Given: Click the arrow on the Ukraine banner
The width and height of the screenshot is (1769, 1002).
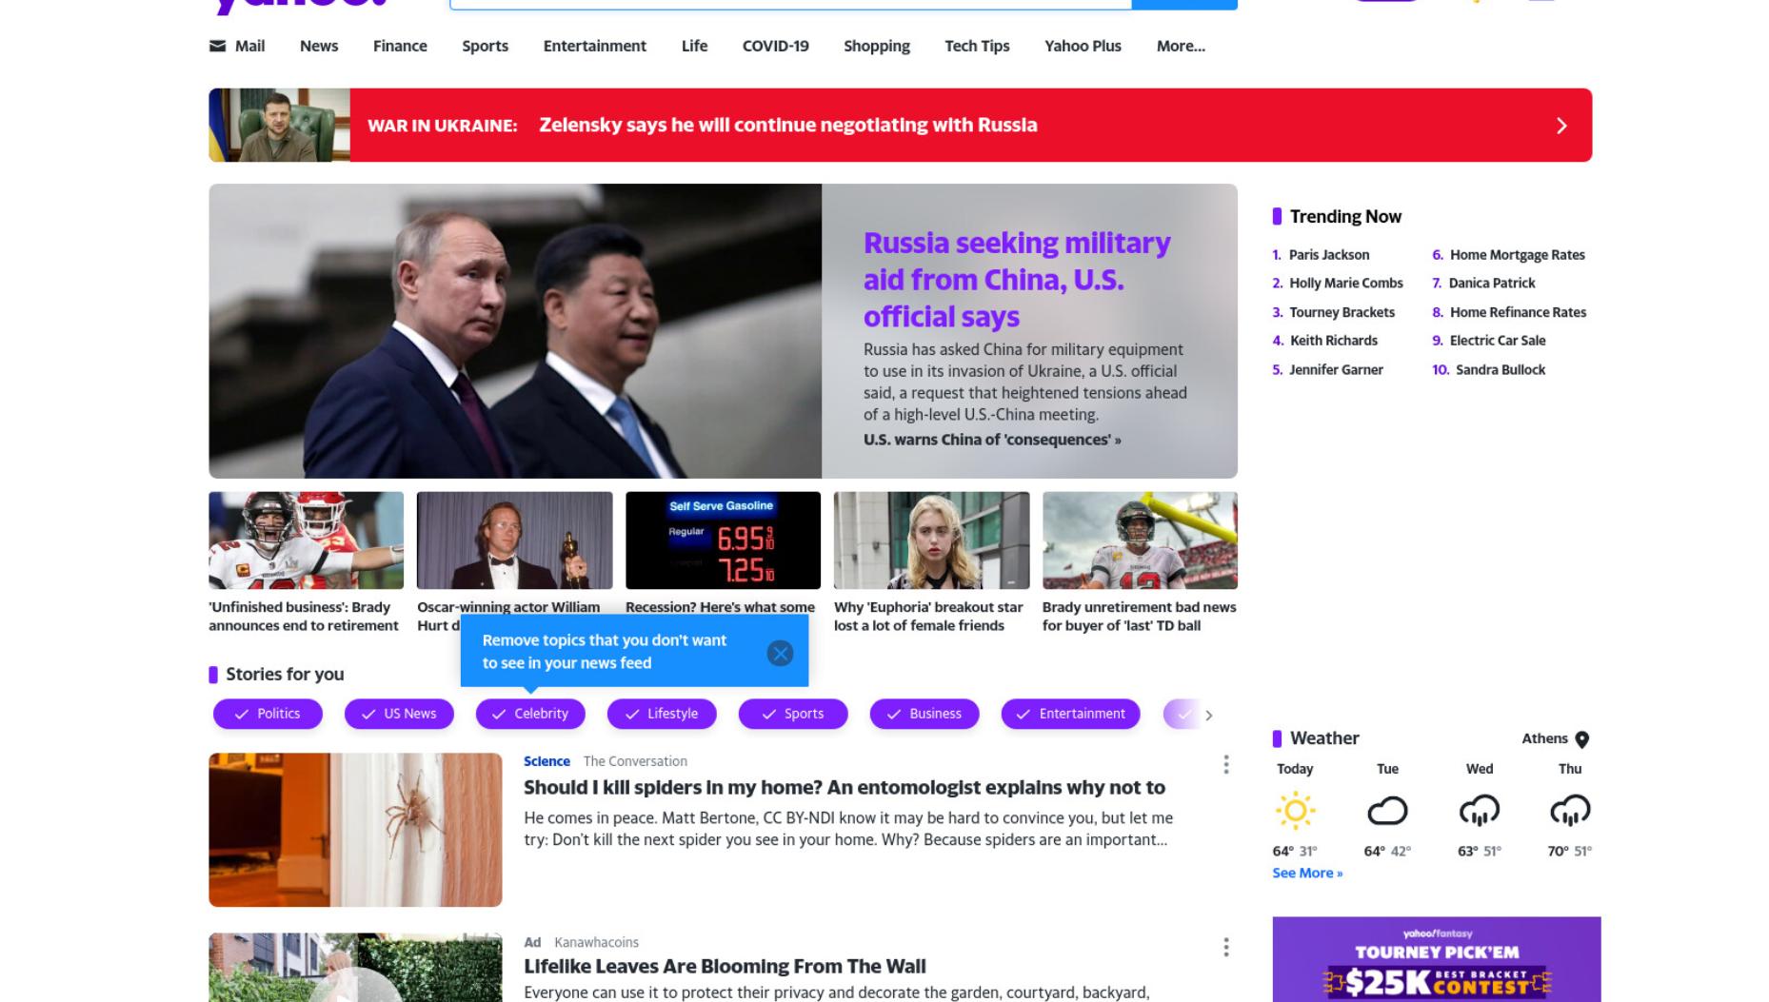Looking at the screenshot, I should pos(1561,126).
